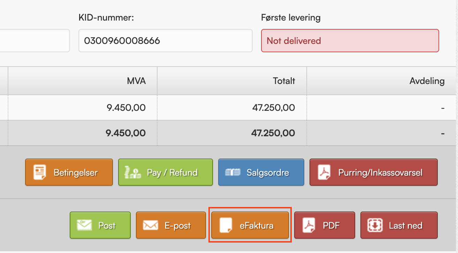The width and height of the screenshot is (458, 253).
Task: Click the MVA column header
Action: [136, 81]
